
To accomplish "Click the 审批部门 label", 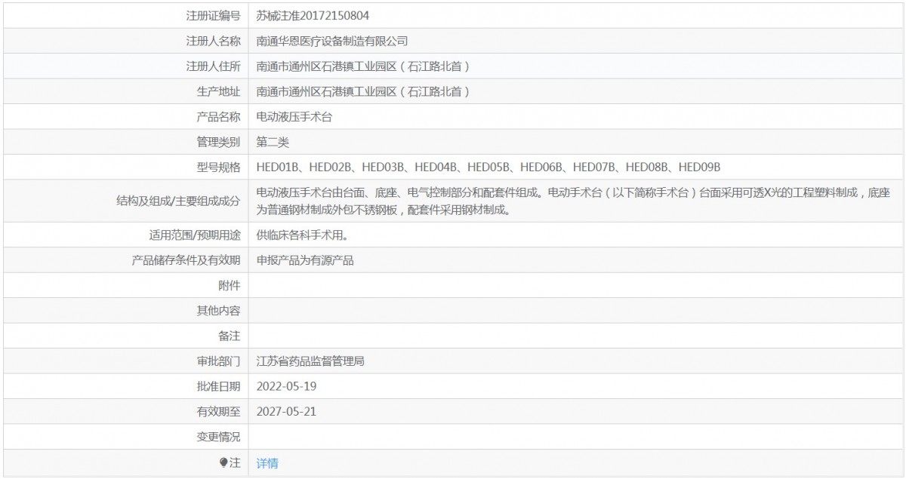I will (x=218, y=361).
